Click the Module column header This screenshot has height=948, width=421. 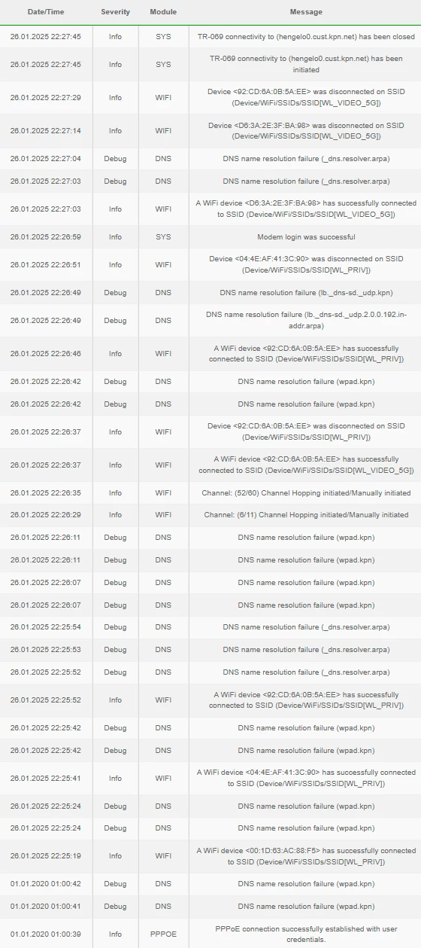[163, 12]
